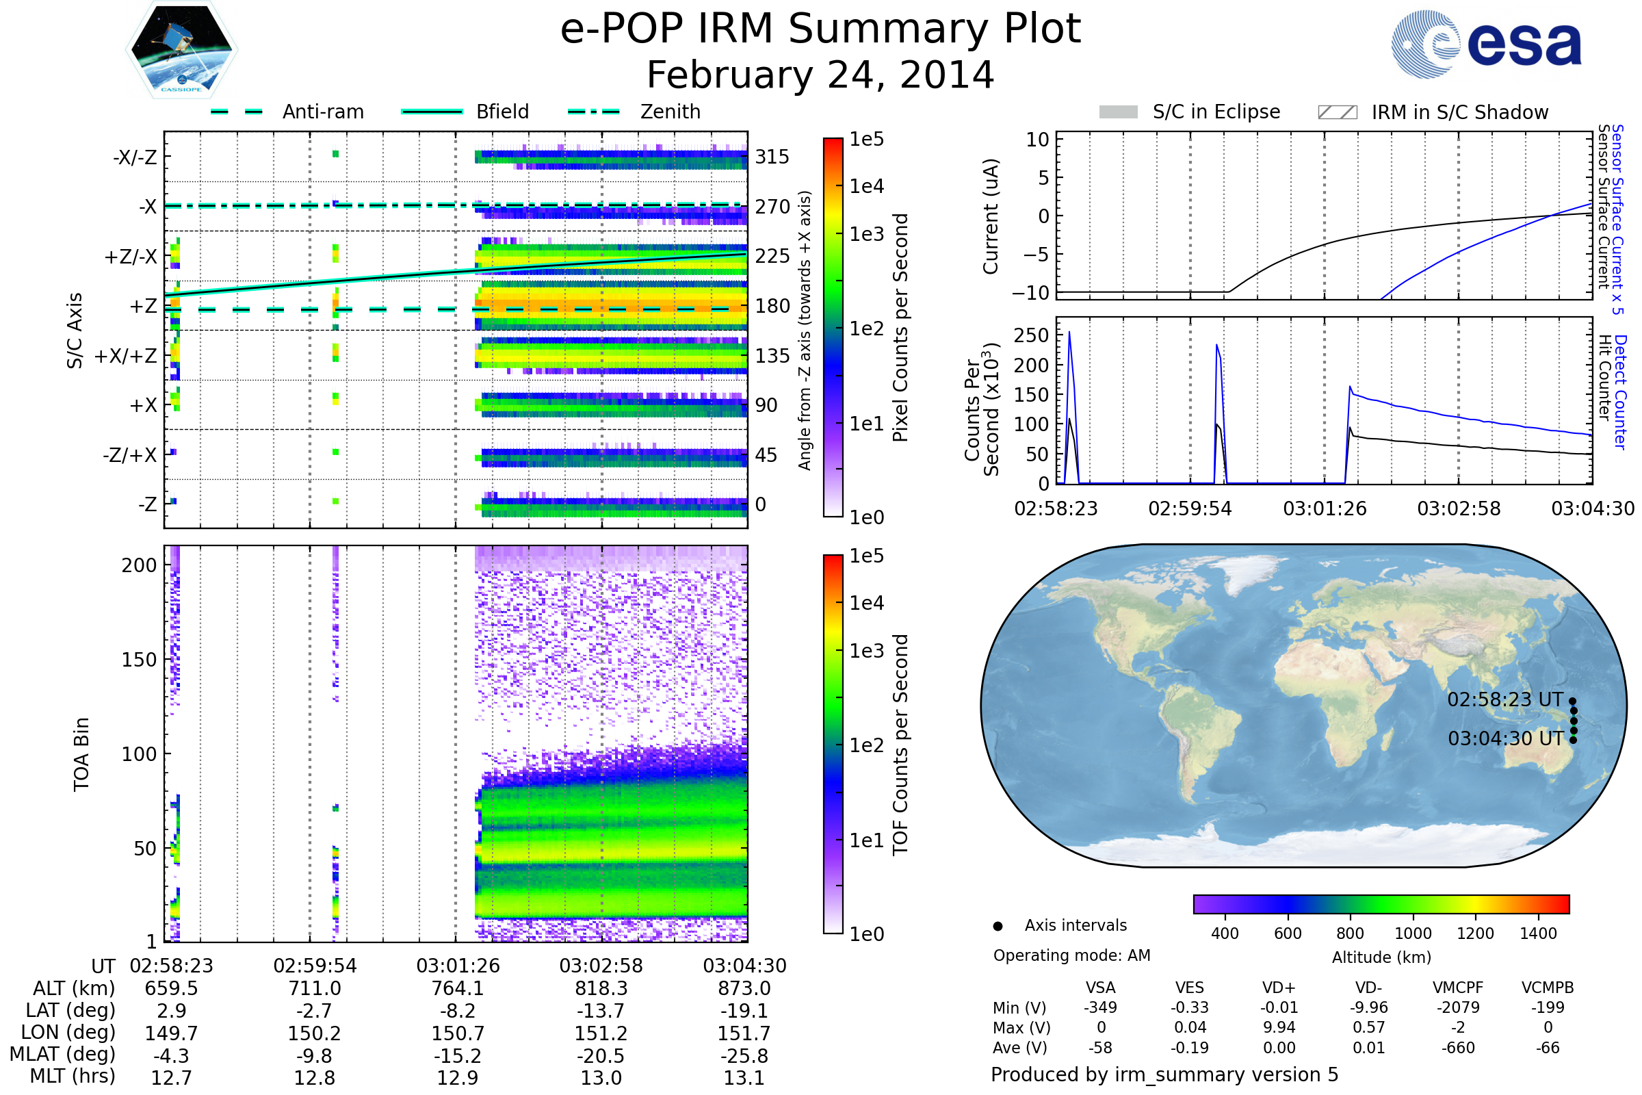Click the VMCPF voltage column header
The image size is (1642, 1095).
pos(1458,988)
